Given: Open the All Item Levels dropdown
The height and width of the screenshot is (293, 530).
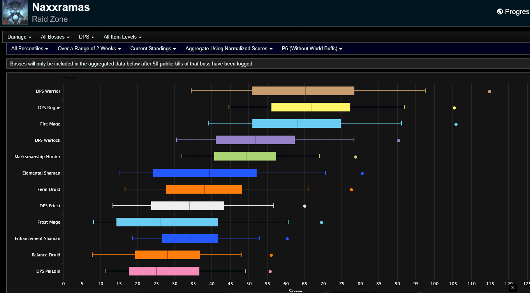Looking at the screenshot, I should [x=123, y=37].
